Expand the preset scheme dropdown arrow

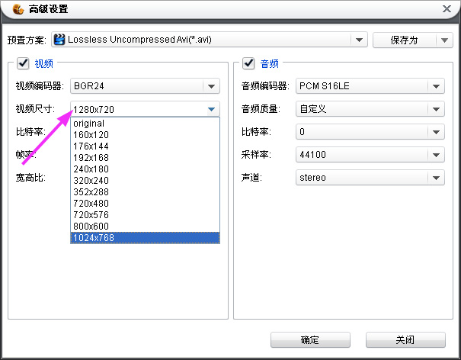pos(359,40)
